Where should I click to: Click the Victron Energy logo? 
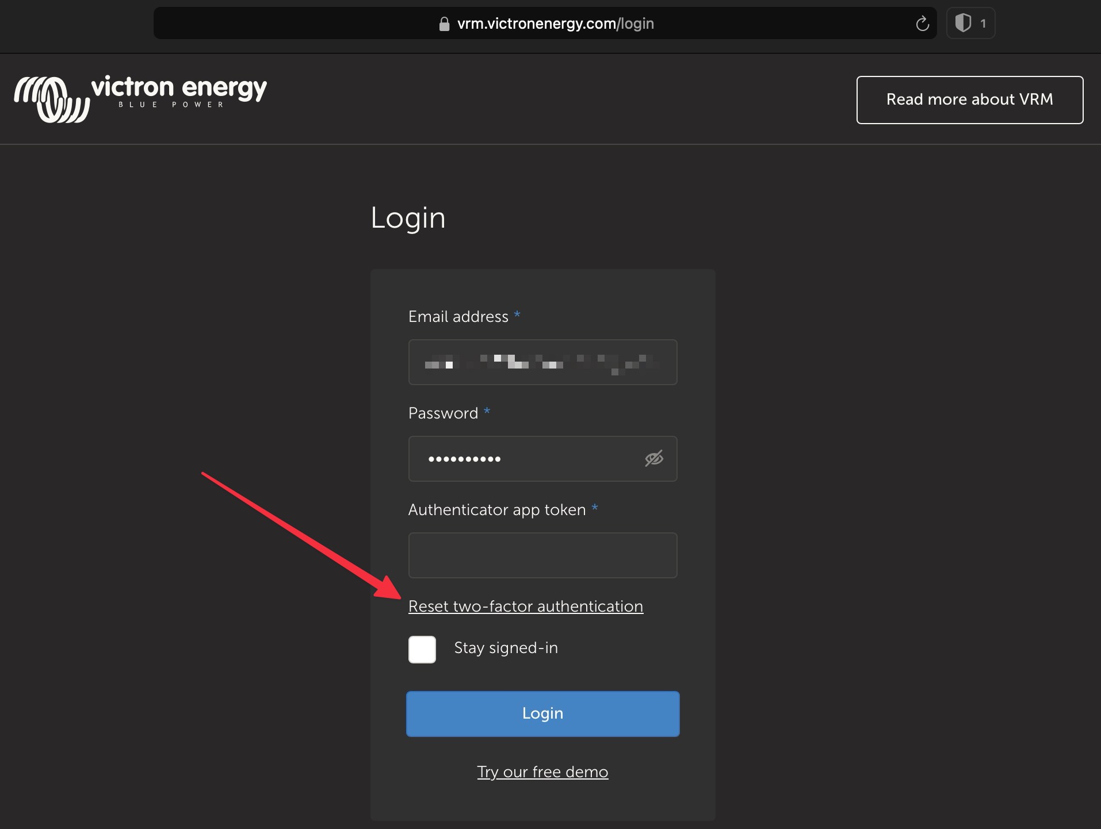point(140,98)
